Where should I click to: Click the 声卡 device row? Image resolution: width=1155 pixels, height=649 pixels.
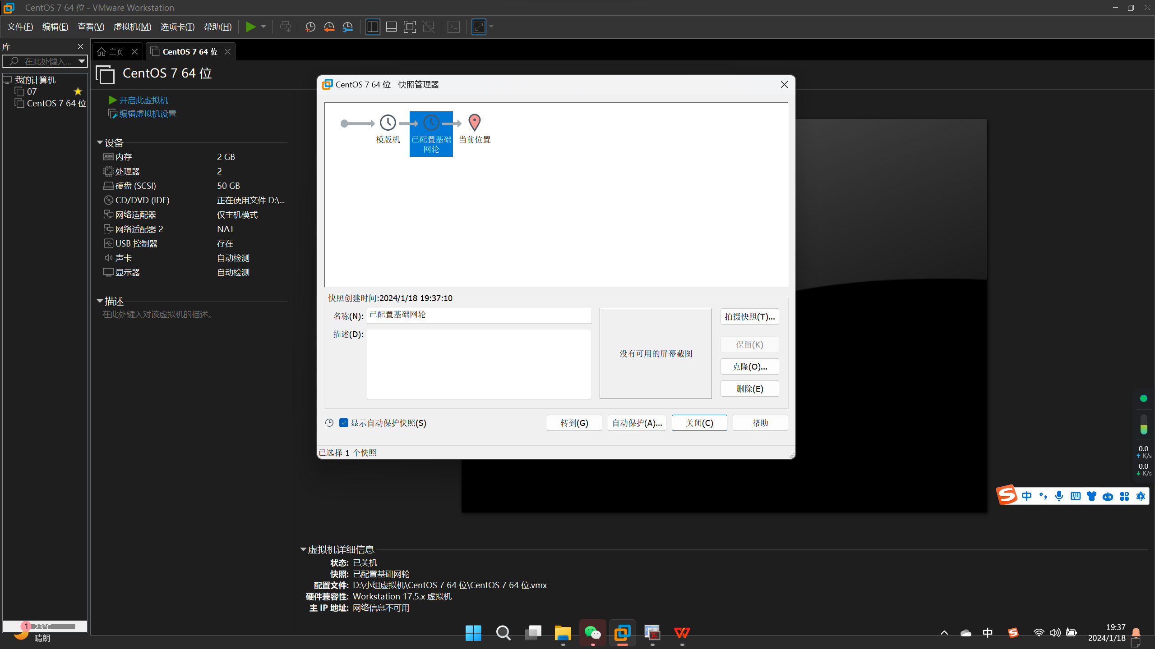pyautogui.click(x=195, y=258)
